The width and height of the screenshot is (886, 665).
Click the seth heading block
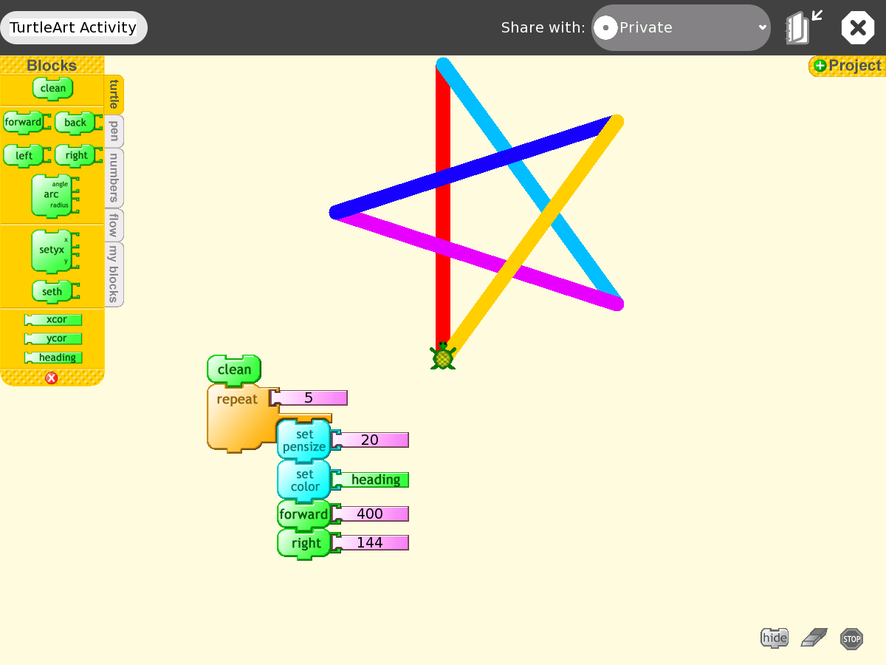point(52,292)
